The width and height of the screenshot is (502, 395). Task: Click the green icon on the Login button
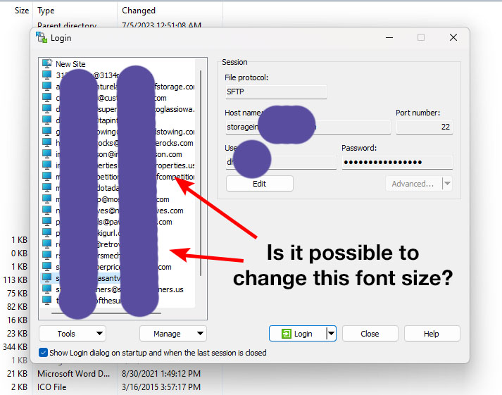[286, 334]
